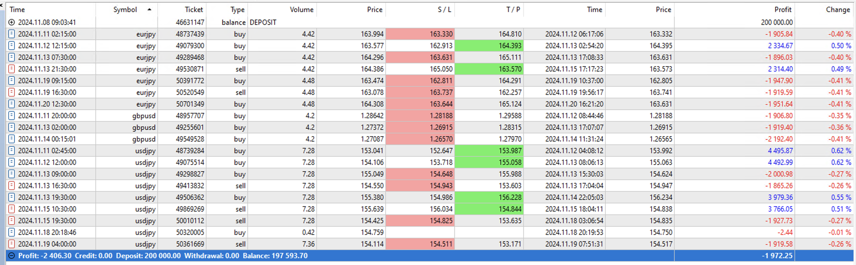
Task: Sort by the Profit column header
Action: (735, 10)
